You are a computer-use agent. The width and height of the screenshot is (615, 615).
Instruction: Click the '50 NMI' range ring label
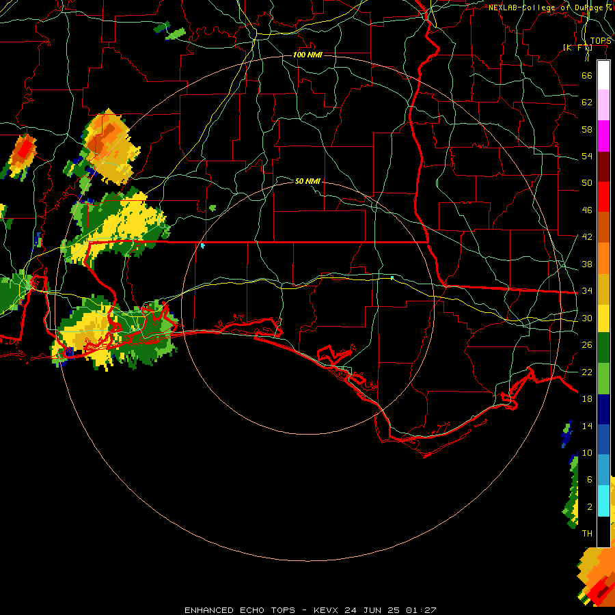pyautogui.click(x=307, y=181)
